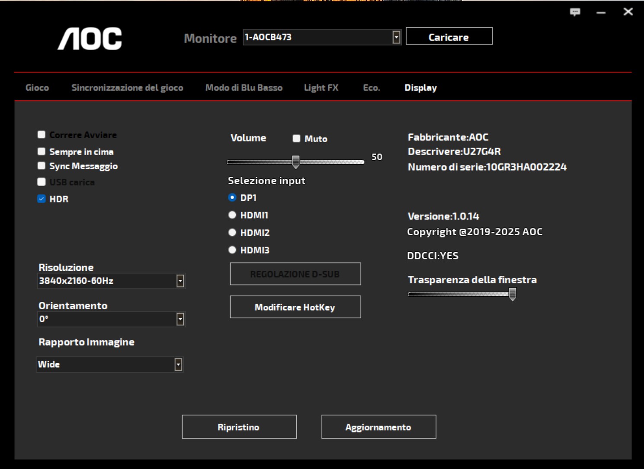Minimize the AOC G-Menu window
Image resolution: width=644 pixels, height=469 pixels.
click(601, 13)
